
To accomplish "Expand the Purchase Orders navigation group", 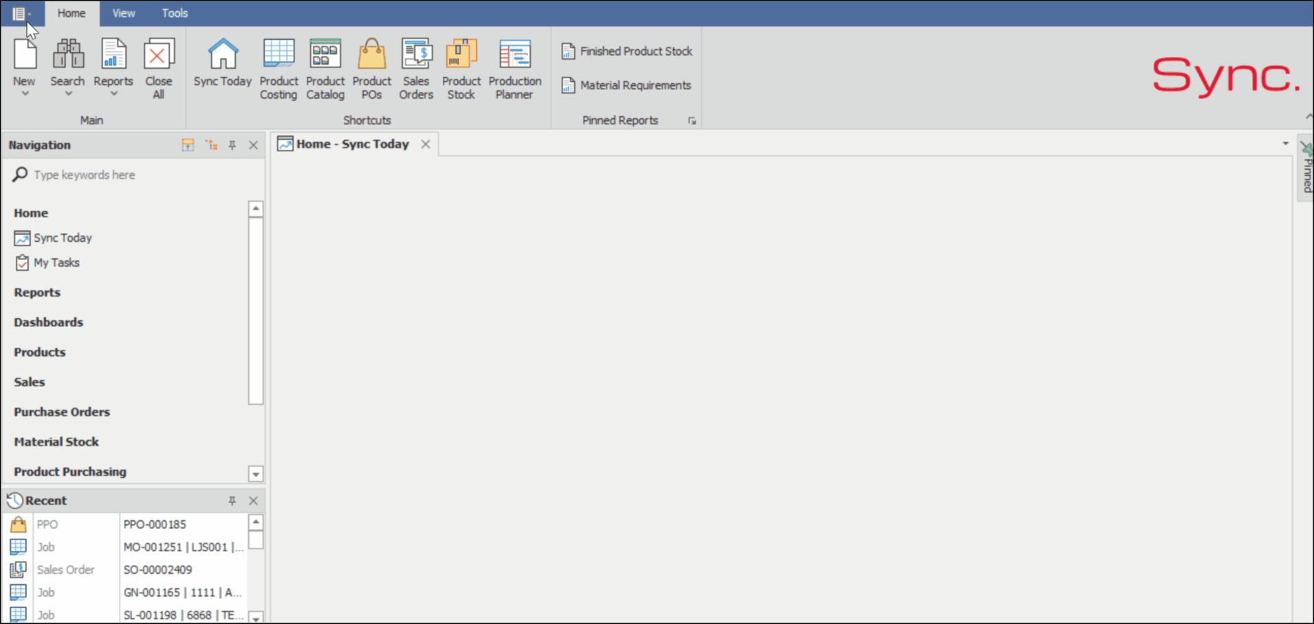I will [62, 412].
